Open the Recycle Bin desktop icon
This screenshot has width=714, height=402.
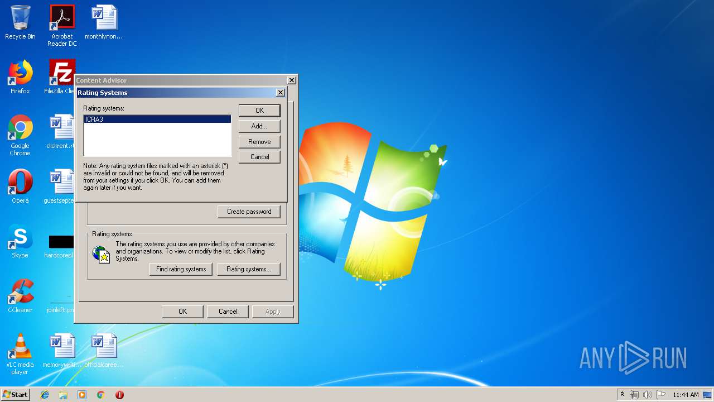pos(20,22)
